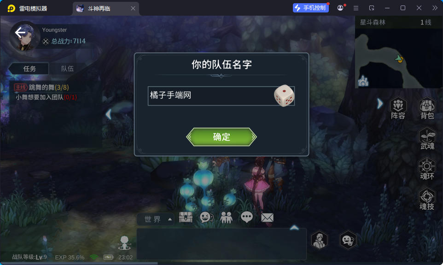This screenshot has width=443, height=265.
Task: Open the chat bubble icon
Action: tap(247, 218)
